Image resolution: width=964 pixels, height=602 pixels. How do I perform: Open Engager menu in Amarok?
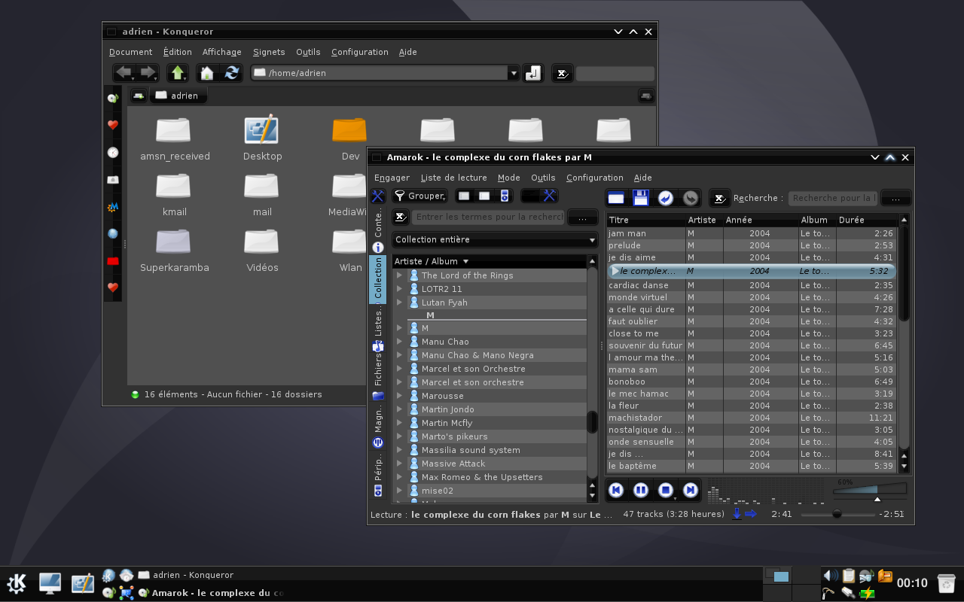click(x=392, y=178)
